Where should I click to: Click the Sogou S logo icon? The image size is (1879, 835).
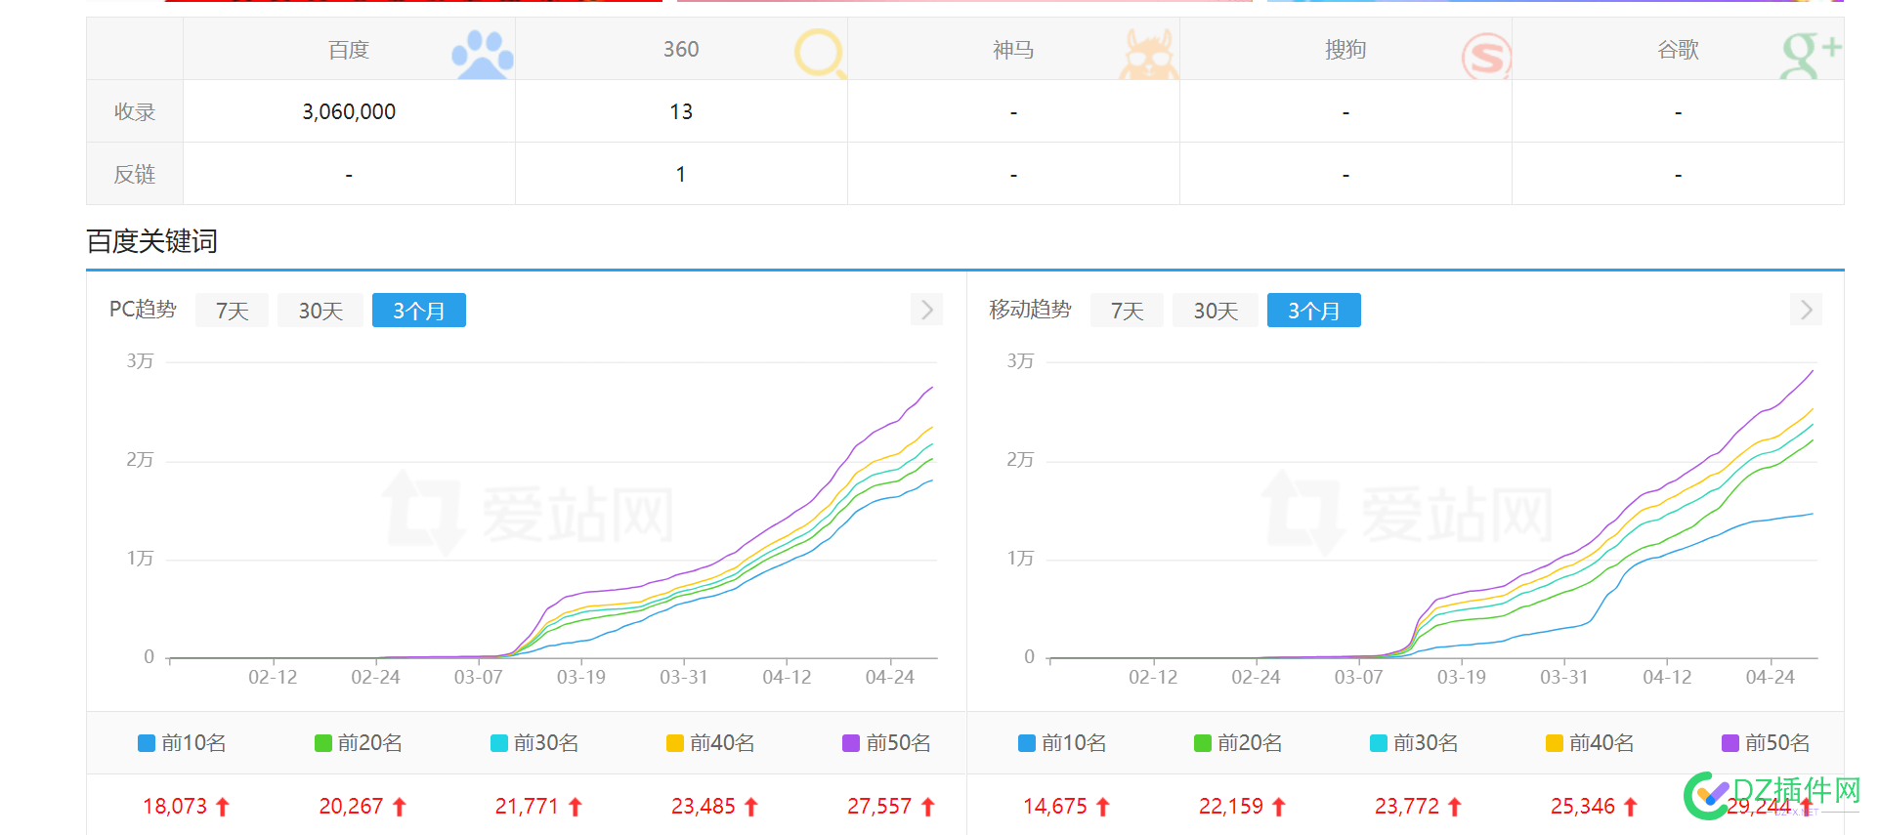pos(1486,57)
